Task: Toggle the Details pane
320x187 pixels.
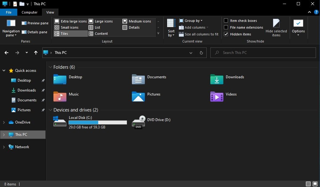Action: [x=35, y=32]
